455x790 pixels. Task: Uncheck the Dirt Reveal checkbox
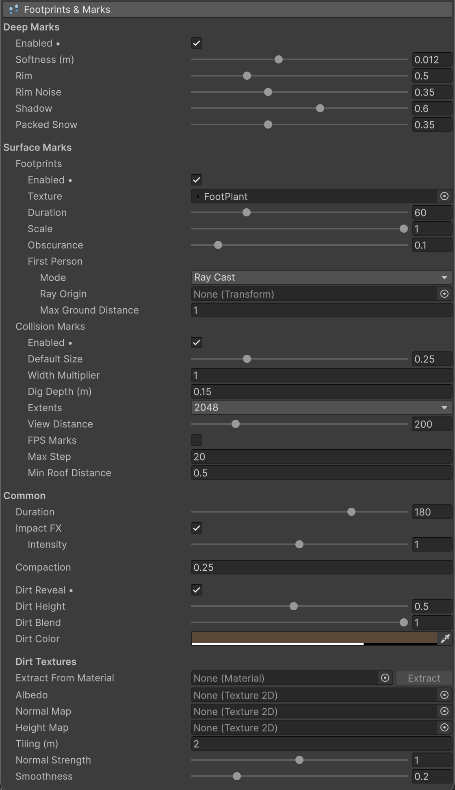pos(197,590)
